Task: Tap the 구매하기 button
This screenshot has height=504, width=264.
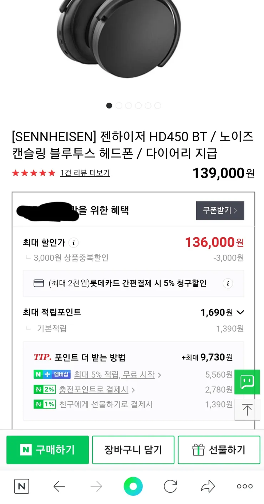Action: tap(47, 450)
